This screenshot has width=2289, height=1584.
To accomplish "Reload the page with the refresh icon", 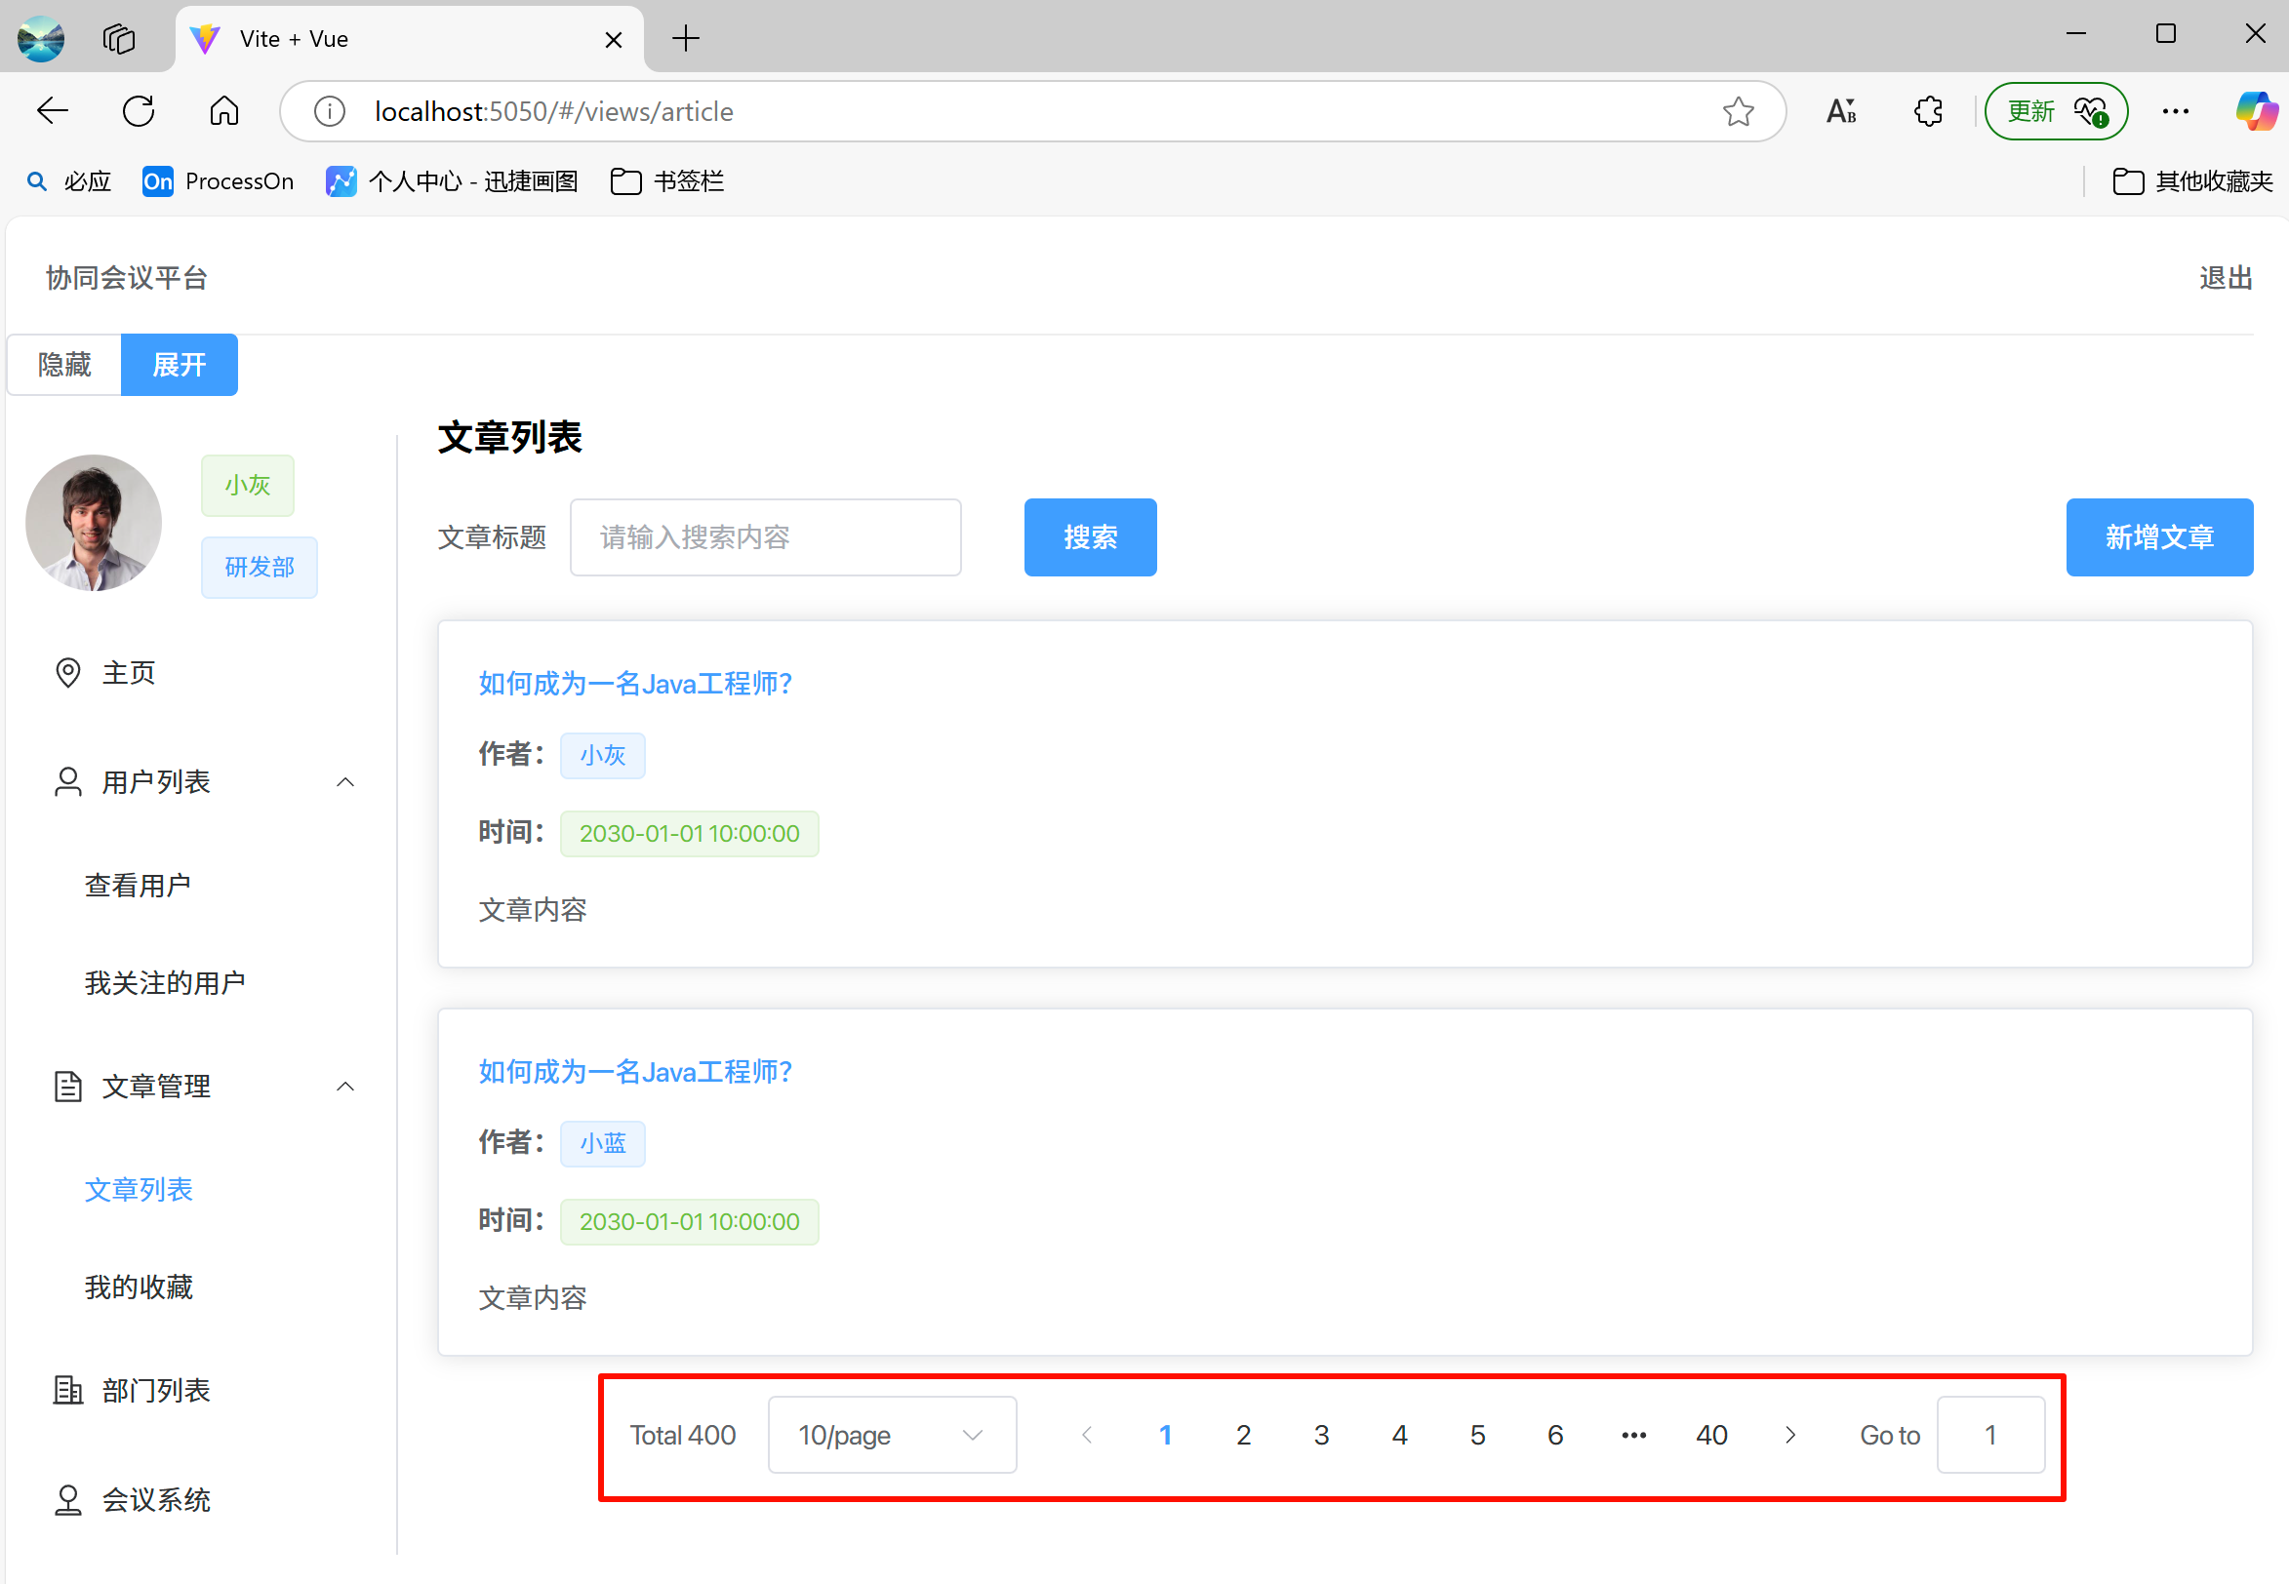I will [138, 111].
